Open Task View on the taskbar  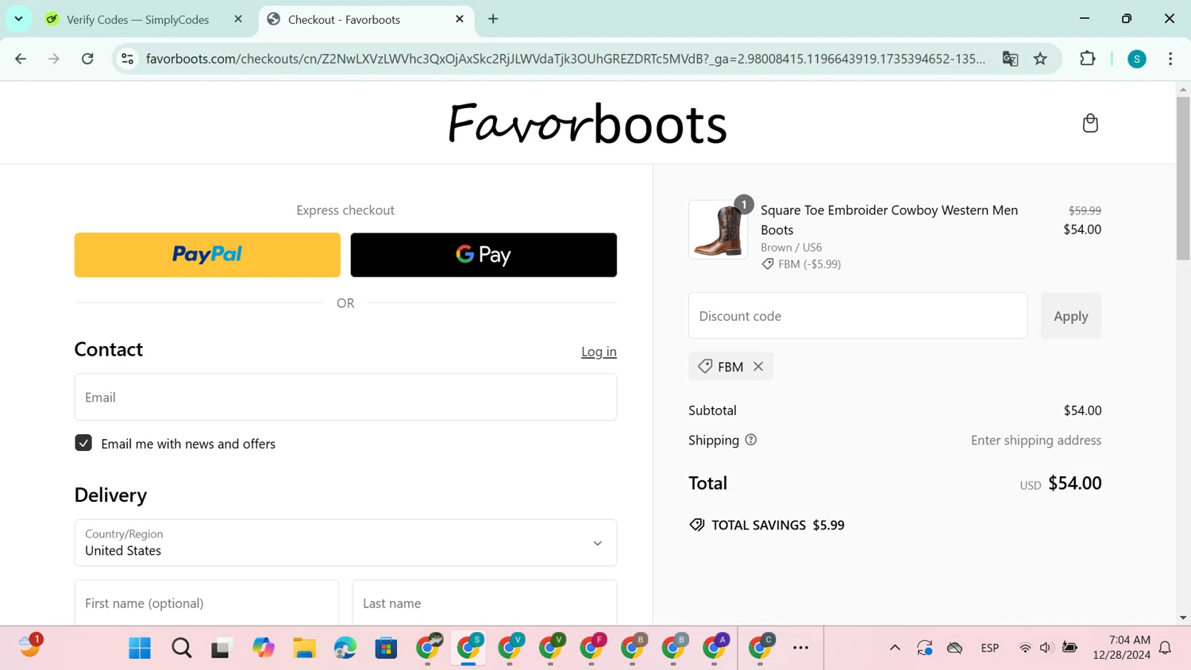point(221,649)
